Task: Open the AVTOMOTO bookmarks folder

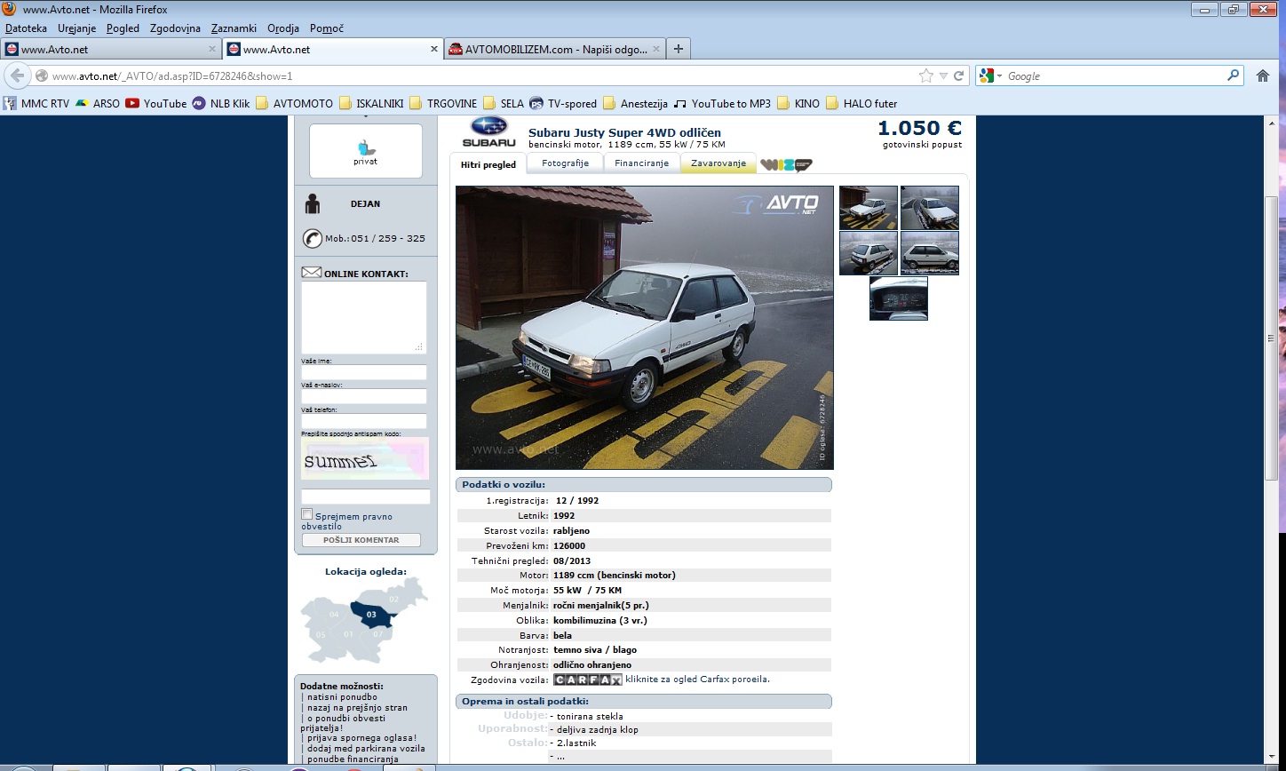Action: click(294, 103)
